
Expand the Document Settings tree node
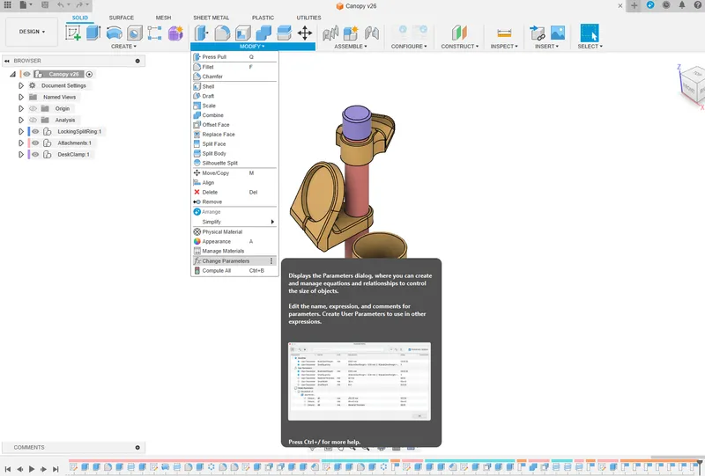pyautogui.click(x=20, y=85)
